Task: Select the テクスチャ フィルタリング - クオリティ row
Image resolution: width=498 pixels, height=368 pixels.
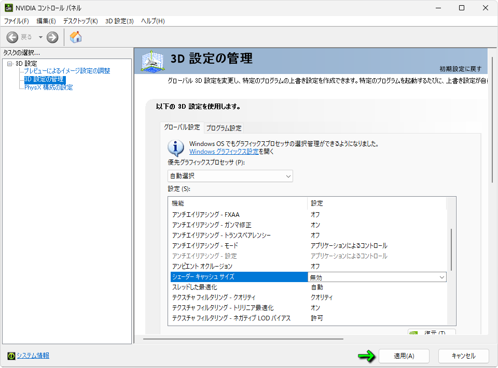Action: coord(308,298)
